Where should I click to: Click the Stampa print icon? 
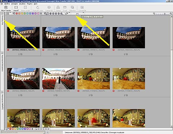tap(58, 9)
